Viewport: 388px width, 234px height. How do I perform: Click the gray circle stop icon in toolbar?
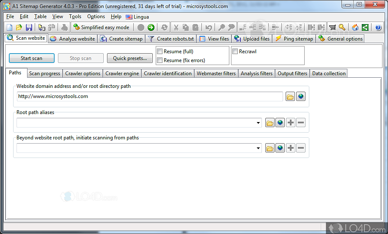tap(141, 27)
